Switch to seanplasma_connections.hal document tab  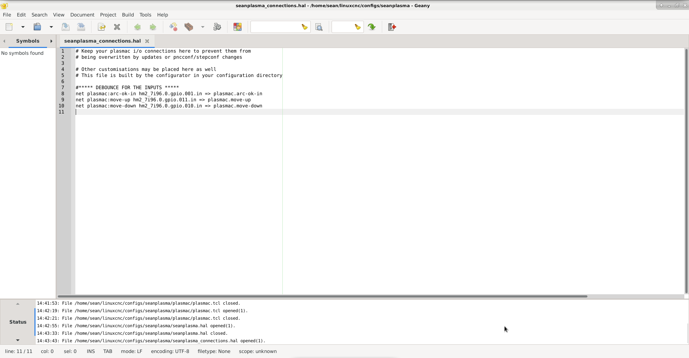click(x=103, y=41)
